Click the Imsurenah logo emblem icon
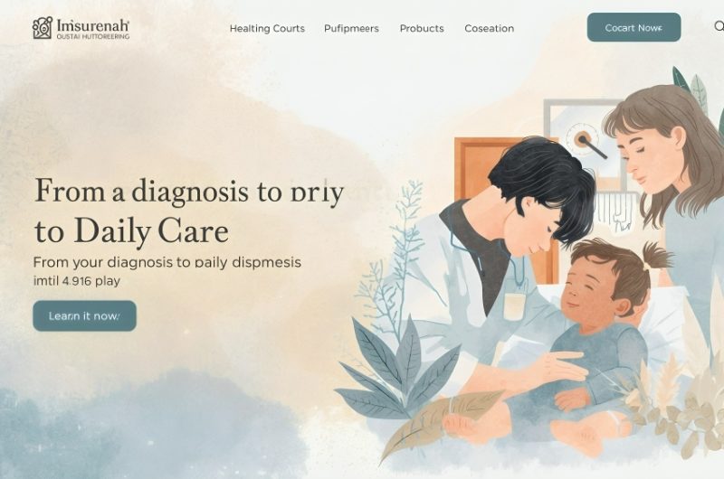 [43, 28]
